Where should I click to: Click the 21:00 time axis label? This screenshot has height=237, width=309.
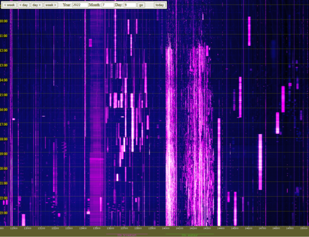[4, 183]
